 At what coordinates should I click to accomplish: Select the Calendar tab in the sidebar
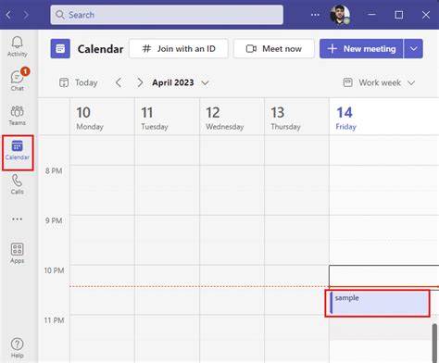(x=18, y=152)
